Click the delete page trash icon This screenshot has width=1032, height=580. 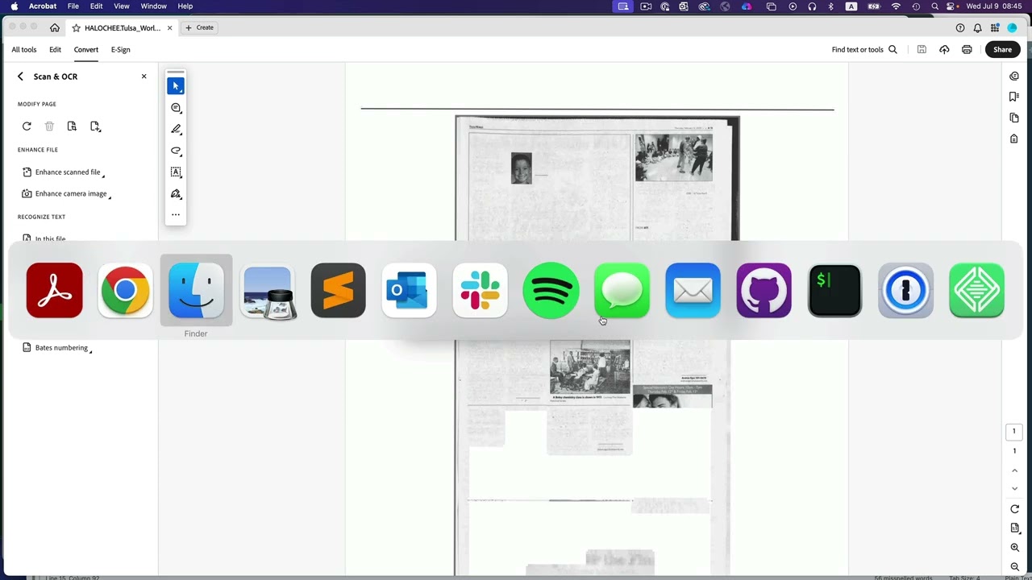coord(49,126)
